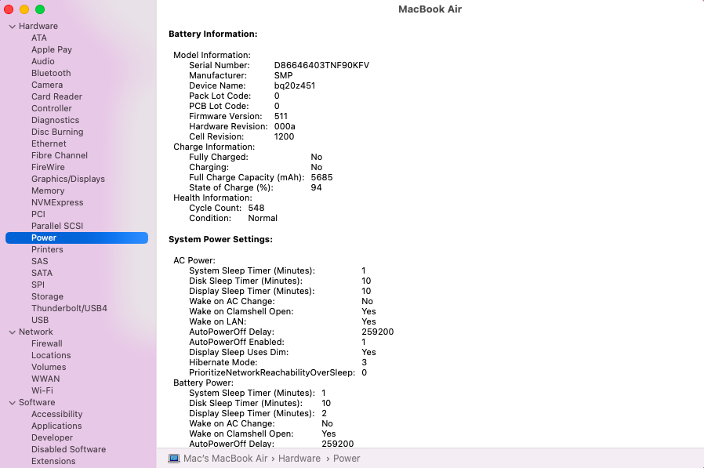Select SPI in sidebar
704x468 pixels.
(38, 285)
